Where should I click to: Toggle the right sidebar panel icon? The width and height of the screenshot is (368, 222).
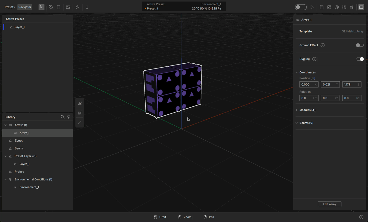pos(361,7)
